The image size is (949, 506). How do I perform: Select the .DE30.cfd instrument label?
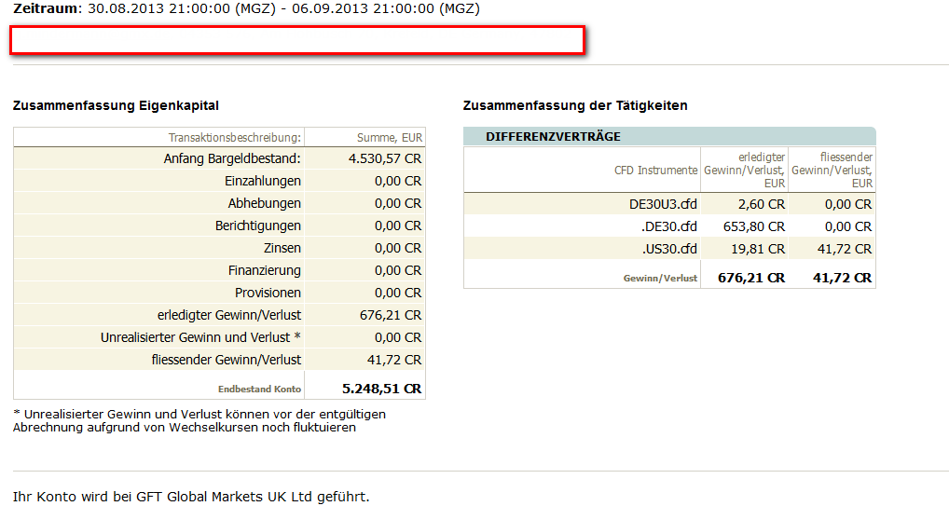coord(669,226)
